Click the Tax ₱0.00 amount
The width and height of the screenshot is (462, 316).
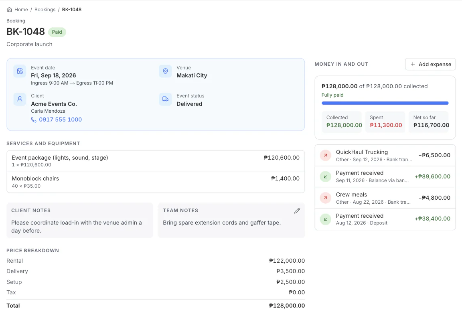pos(297,292)
